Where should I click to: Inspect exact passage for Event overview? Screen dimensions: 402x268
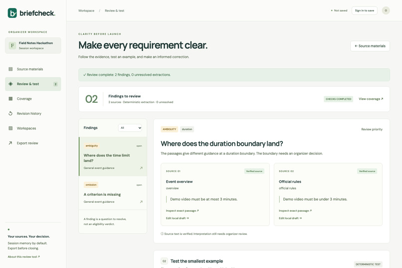coord(182,211)
